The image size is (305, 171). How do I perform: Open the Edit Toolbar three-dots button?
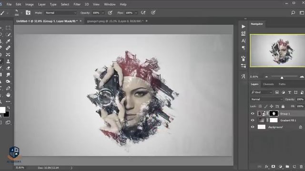click(8, 101)
